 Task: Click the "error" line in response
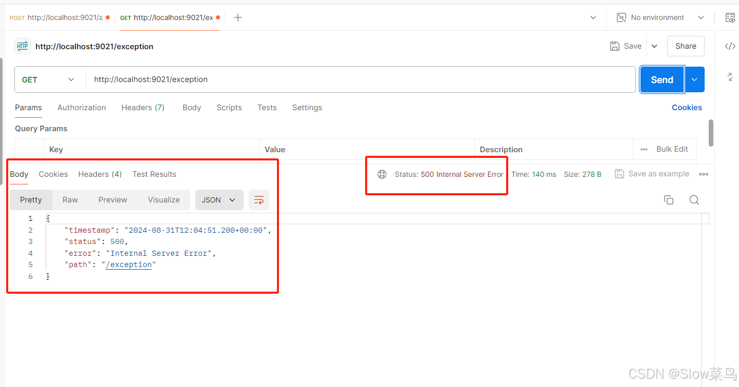coord(140,253)
